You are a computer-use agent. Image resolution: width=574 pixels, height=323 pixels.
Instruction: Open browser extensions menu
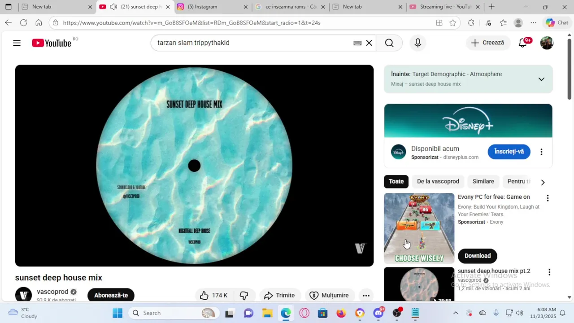(471, 23)
